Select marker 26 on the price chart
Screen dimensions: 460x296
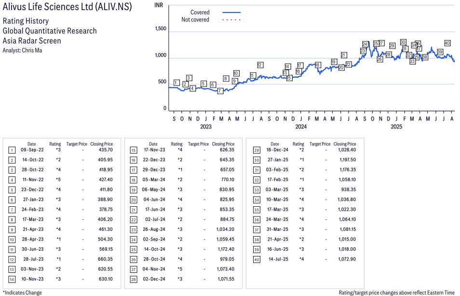(379, 59)
